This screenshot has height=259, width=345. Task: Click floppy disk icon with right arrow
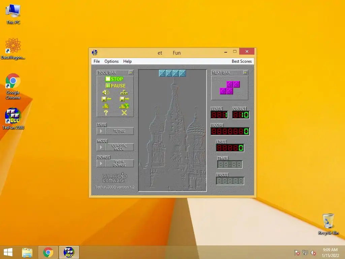(x=124, y=99)
